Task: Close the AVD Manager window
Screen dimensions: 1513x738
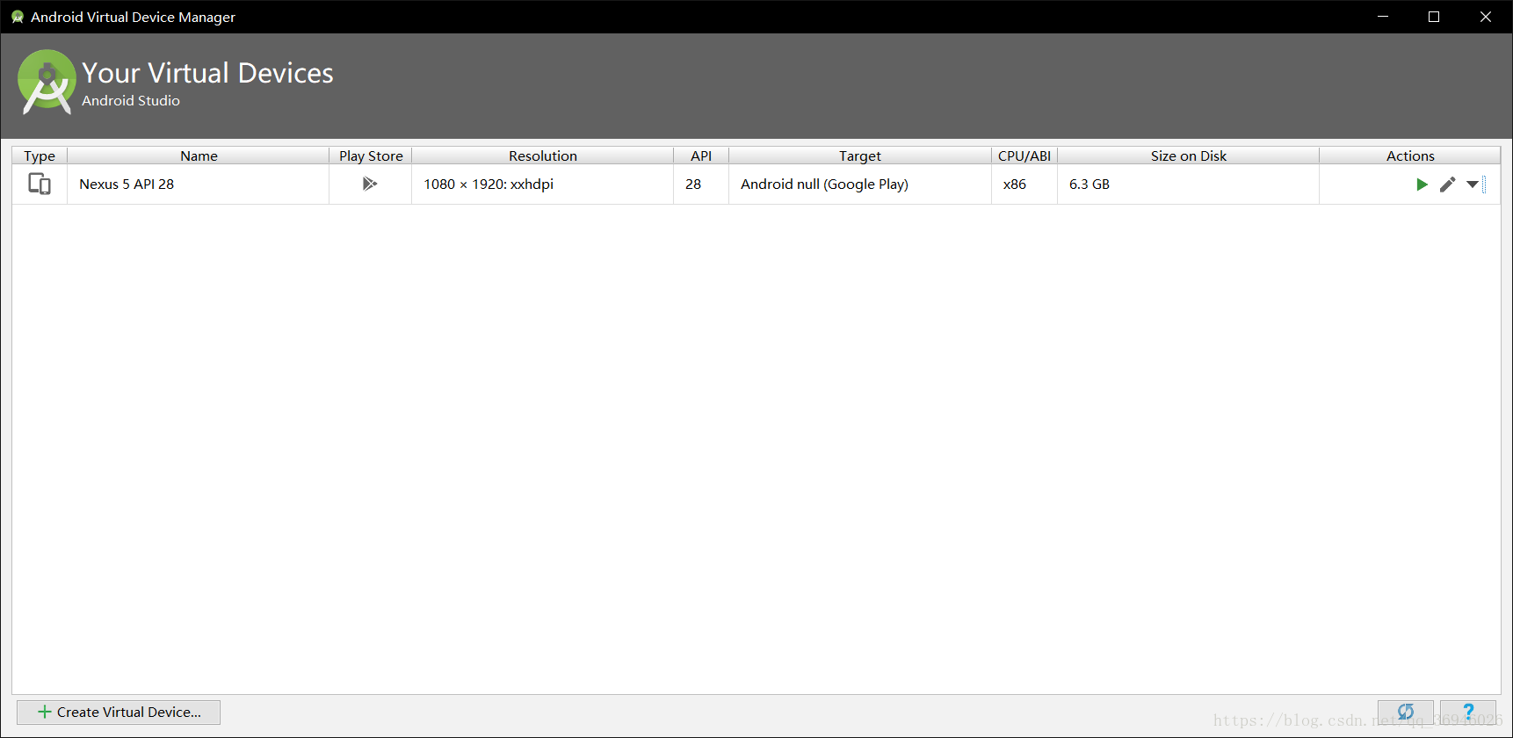Action: coord(1486,17)
